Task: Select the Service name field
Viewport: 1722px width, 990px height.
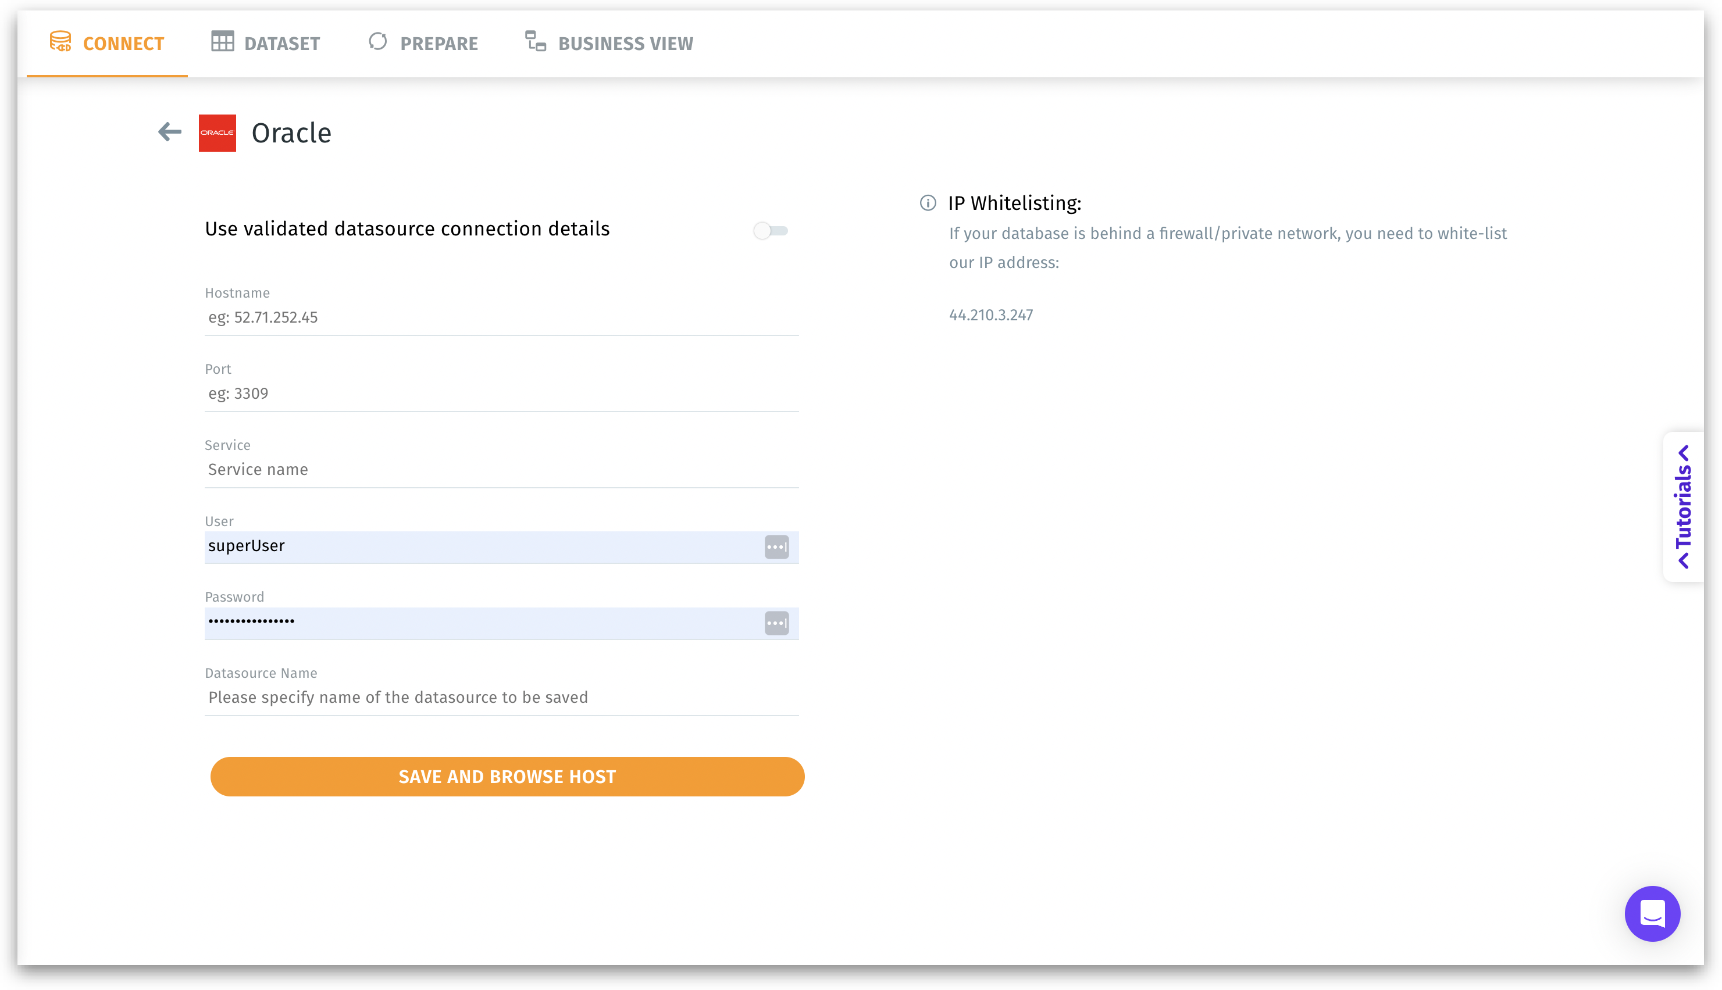Action: [x=501, y=470]
